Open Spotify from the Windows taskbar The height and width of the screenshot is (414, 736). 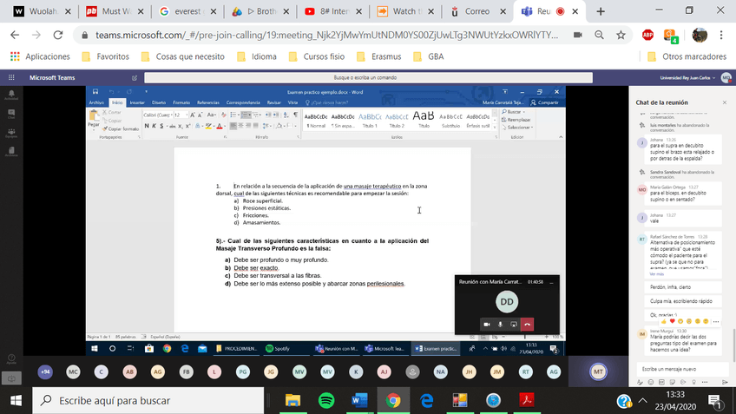(x=326, y=400)
